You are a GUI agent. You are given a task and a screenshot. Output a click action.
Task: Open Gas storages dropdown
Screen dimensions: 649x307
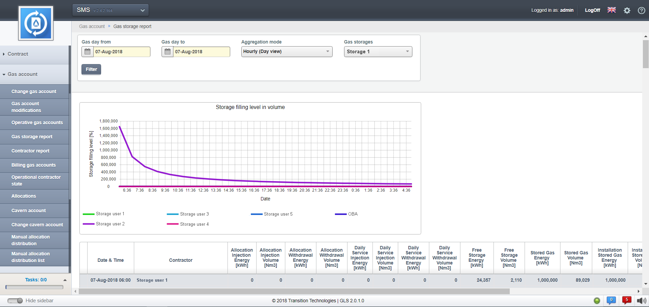coord(378,52)
